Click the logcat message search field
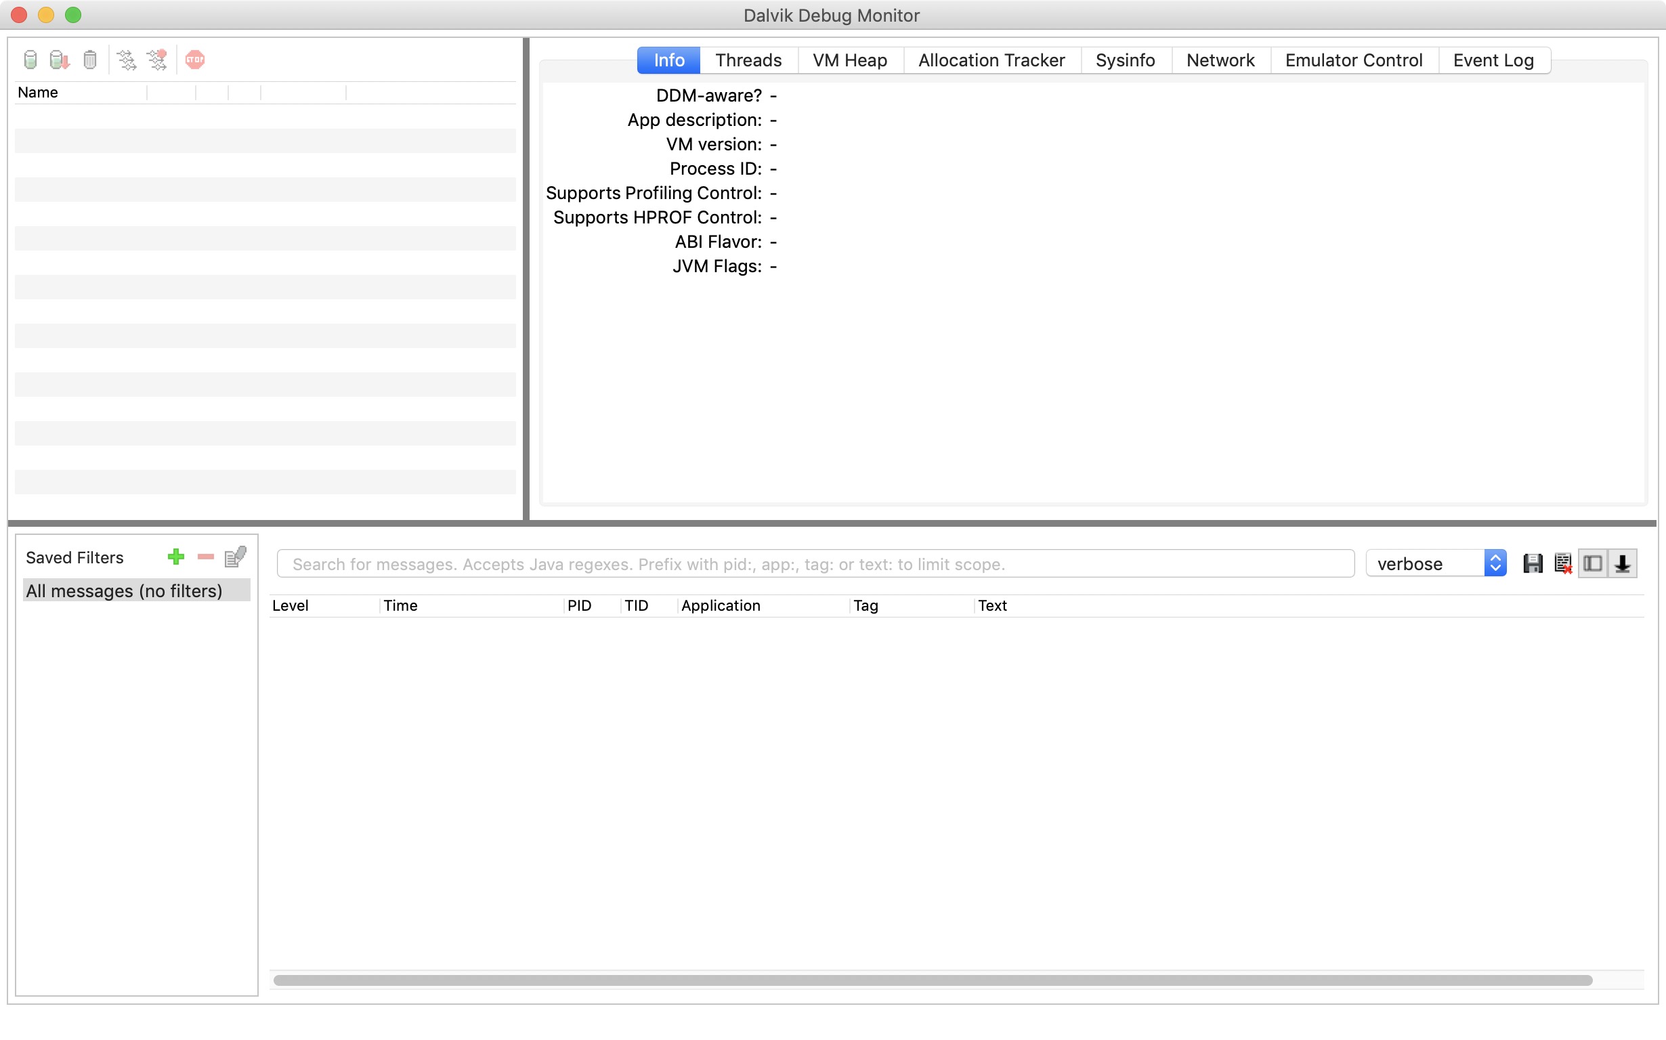The height and width of the screenshot is (1040, 1666). click(816, 564)
